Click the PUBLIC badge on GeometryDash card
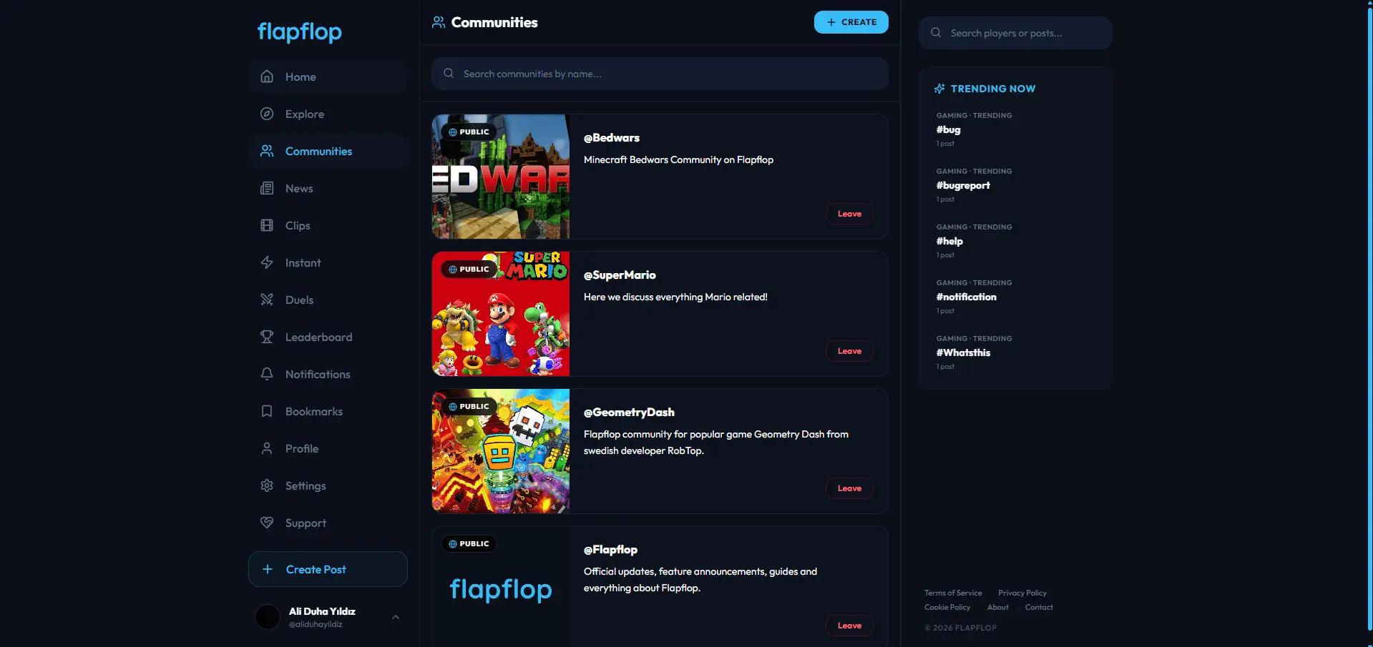 pos(469,406)
